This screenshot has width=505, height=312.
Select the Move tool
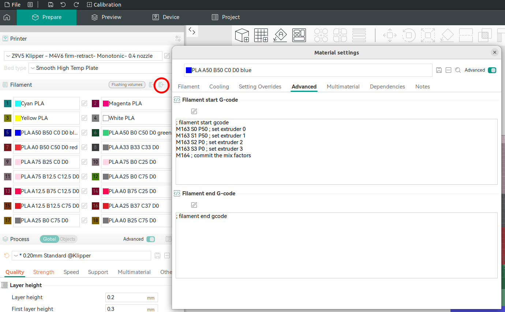[x=390, y=35]
